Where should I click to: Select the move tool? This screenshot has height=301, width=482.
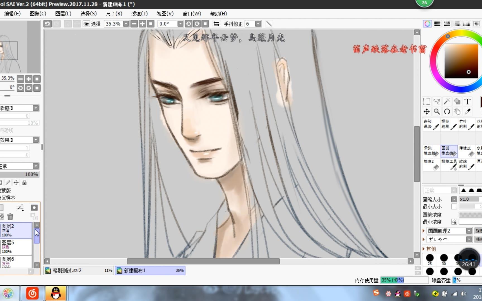pyautogui.click(x=426, y=112)
